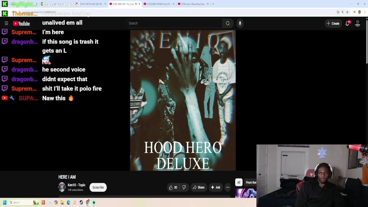Click chat message 'I'm here'
The image size is (368, 207).
[x=53, y=32]
